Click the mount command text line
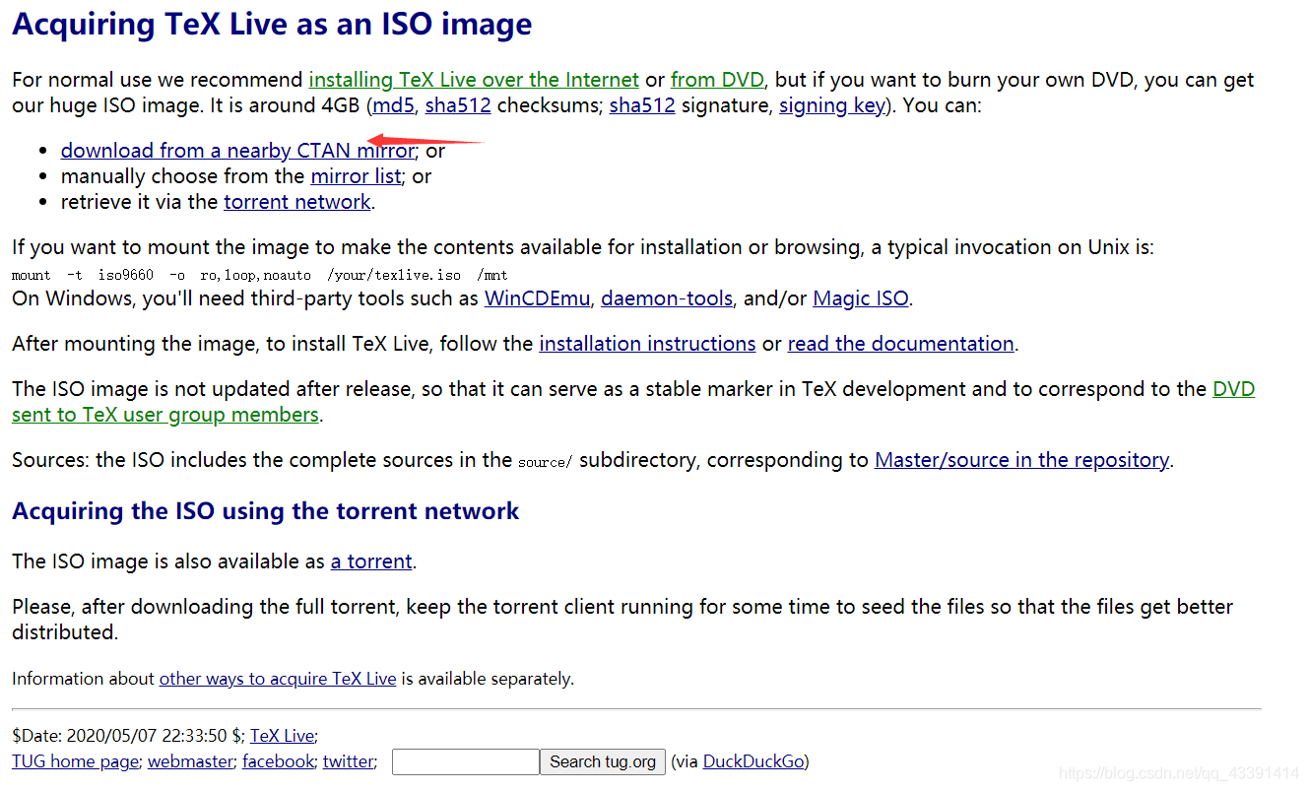The height and width of the screenshot is (791, 1308). point(260,275)
